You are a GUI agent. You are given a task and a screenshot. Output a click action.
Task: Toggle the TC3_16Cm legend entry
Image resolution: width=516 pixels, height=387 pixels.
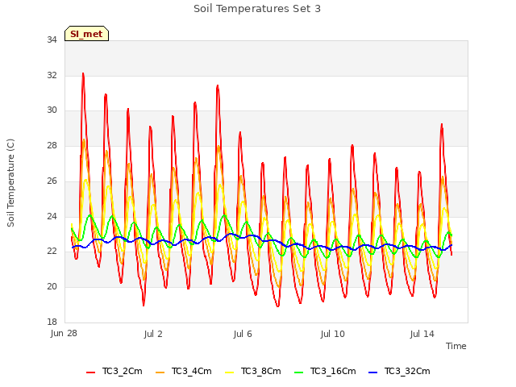[x=325, y=371]
